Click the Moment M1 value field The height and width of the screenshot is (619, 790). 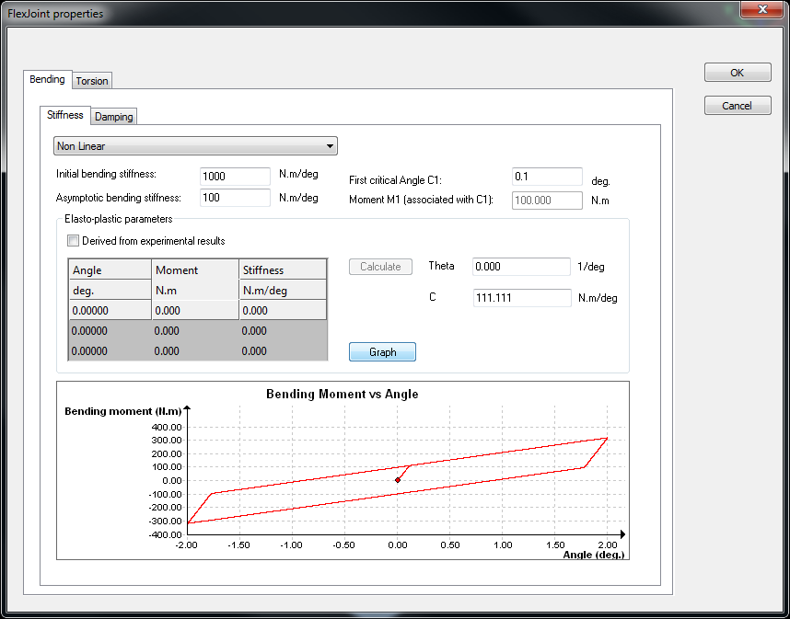point(547,201)
